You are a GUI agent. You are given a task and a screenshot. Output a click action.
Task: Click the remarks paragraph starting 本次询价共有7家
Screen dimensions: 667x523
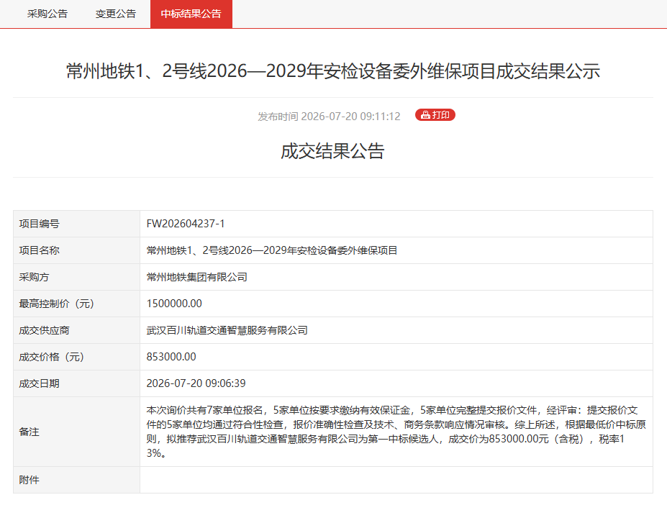point(396,432)
